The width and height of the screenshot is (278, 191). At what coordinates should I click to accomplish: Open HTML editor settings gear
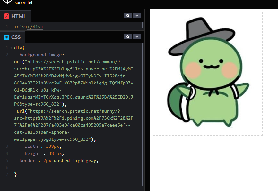point(128,16)
